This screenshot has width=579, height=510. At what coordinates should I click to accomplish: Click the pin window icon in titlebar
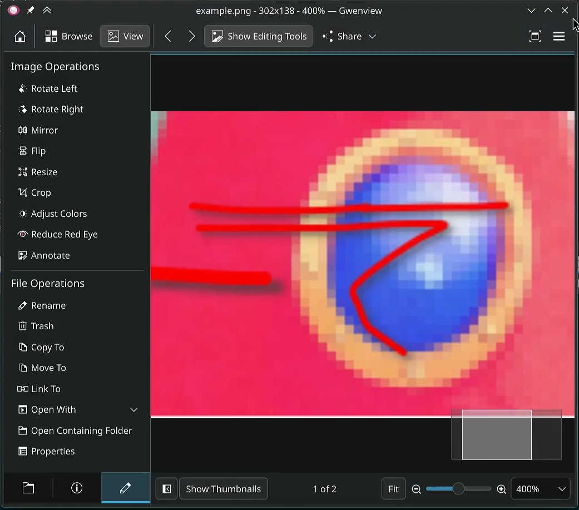30,11
